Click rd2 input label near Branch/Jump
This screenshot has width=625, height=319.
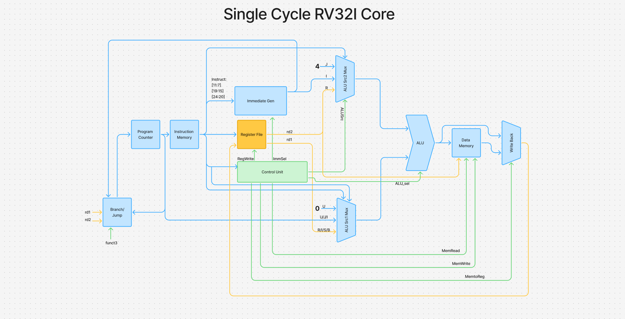pyautogui.click(x=88, y=220)
